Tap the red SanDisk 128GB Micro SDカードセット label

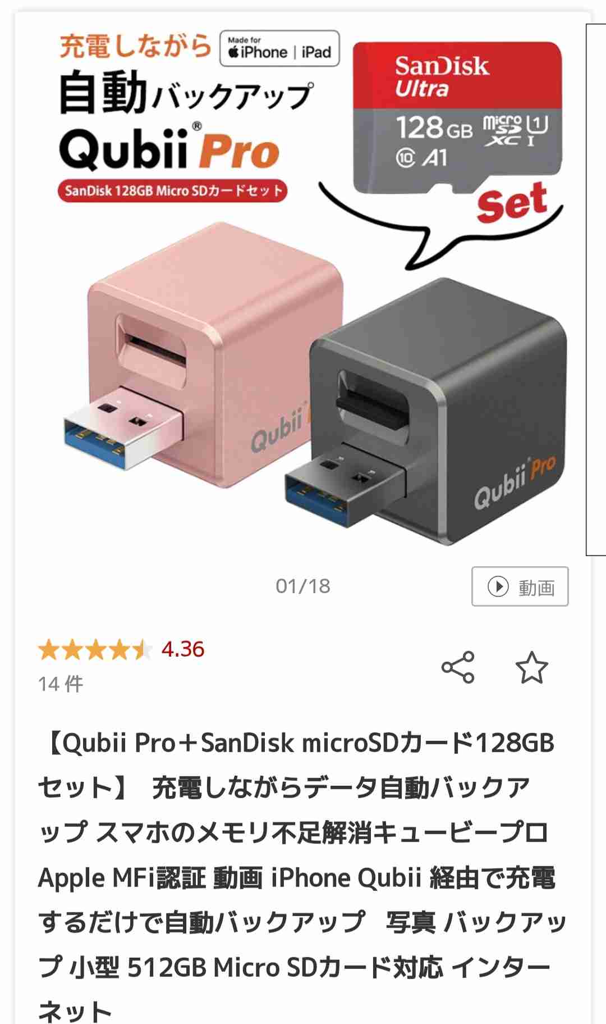pos(172,191)
